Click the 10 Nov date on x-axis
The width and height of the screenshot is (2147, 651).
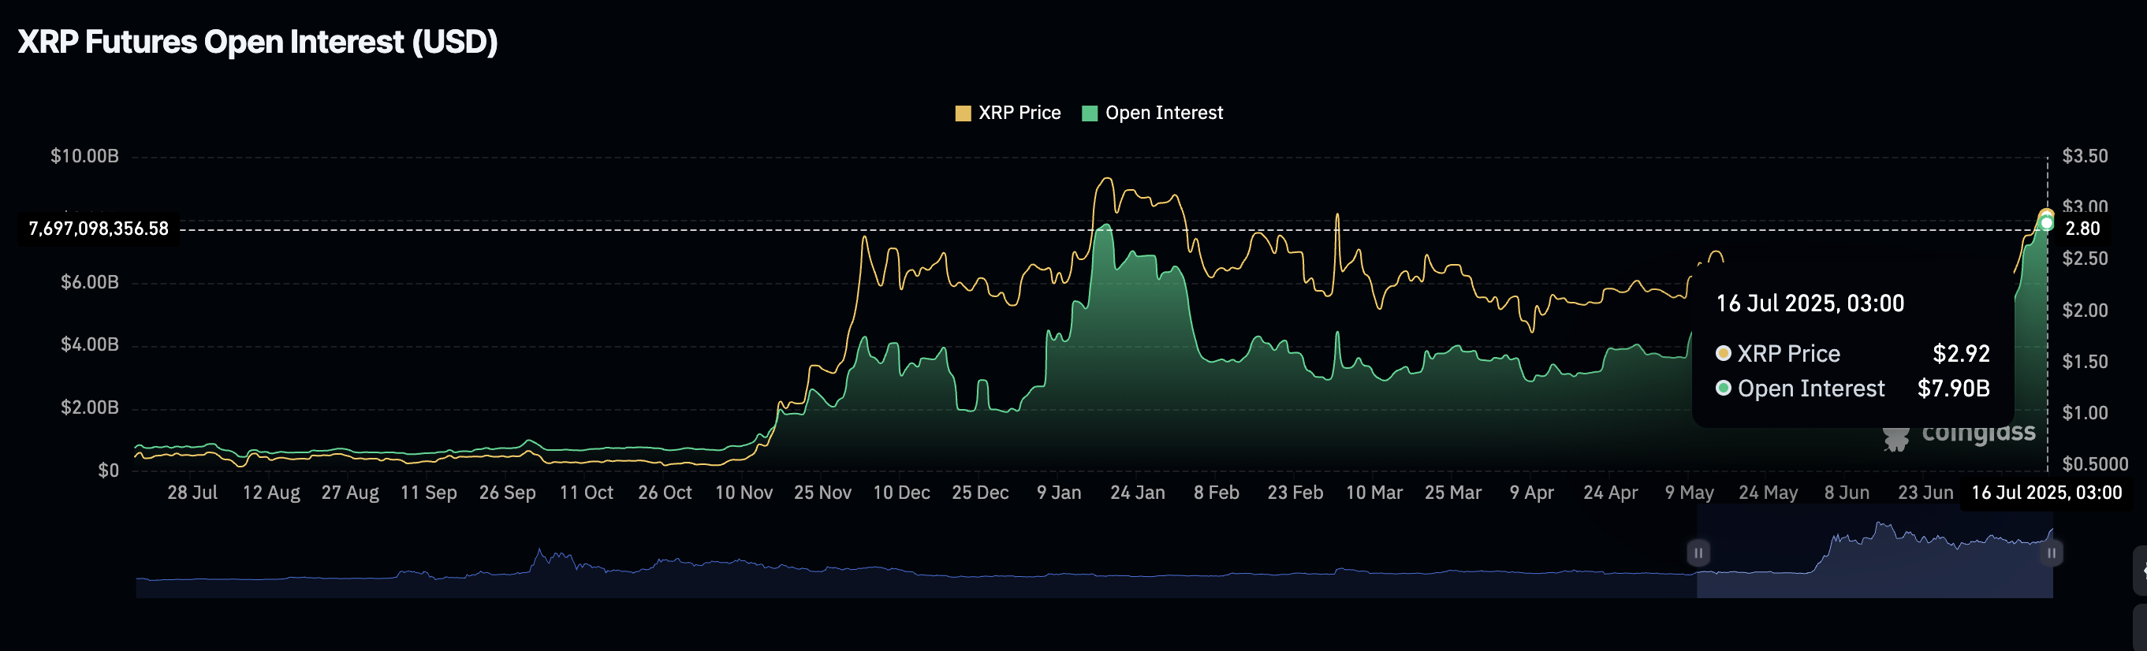(744, 493)
